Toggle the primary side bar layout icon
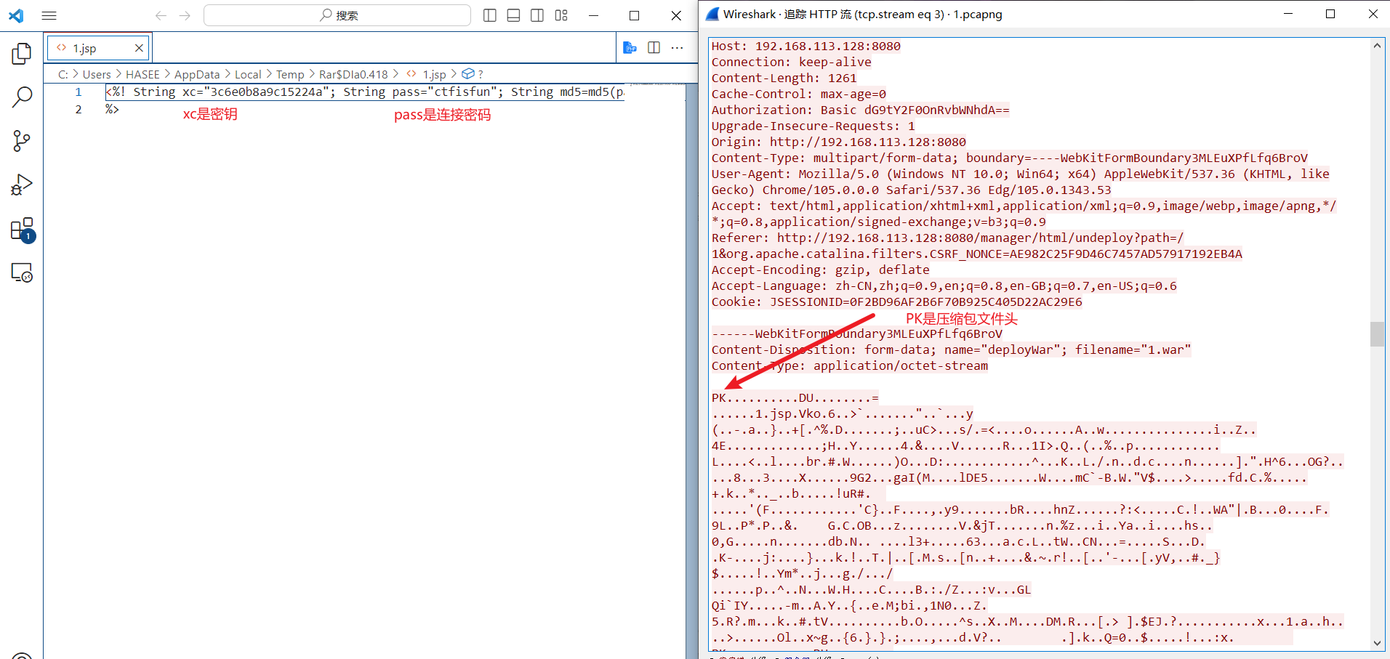Screen dimensions: 1390x659 click(x=490, y=15)
